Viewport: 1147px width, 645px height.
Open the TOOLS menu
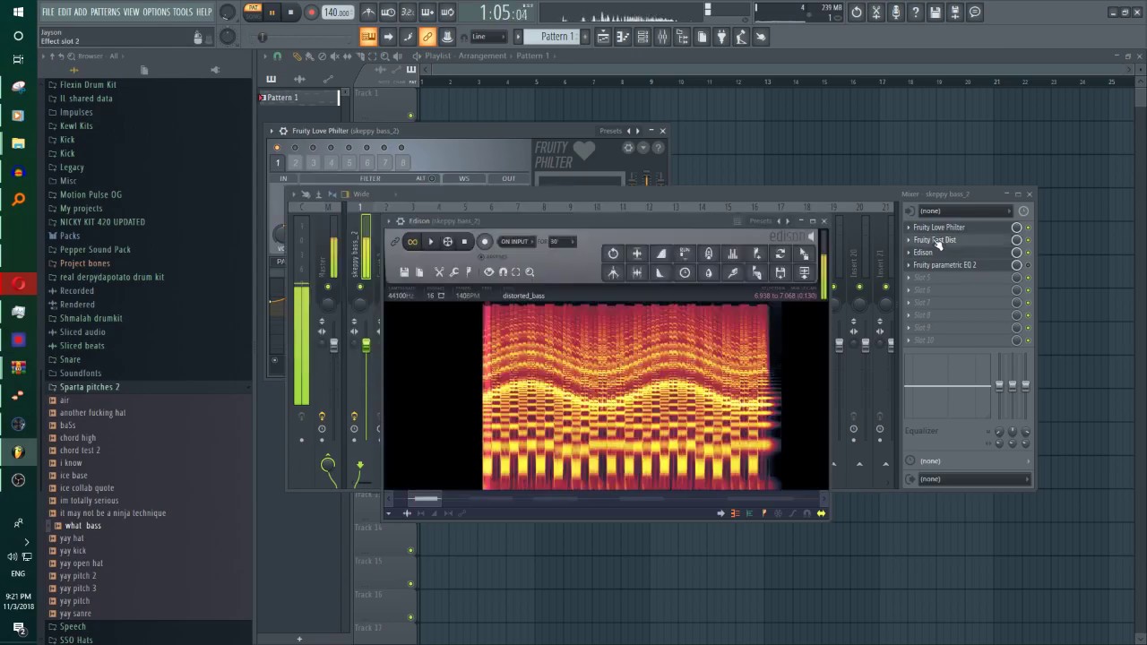(183, 12)
